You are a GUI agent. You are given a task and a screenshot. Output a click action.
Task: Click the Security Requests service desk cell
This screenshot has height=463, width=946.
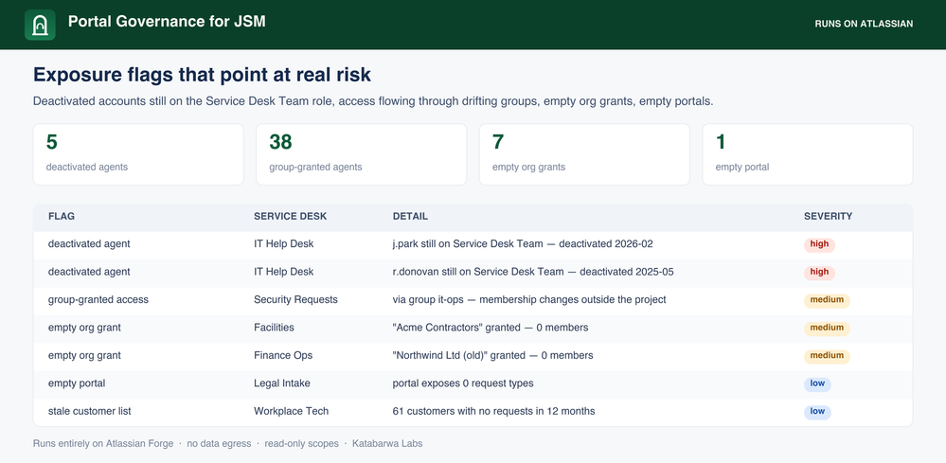click(295, 299)
